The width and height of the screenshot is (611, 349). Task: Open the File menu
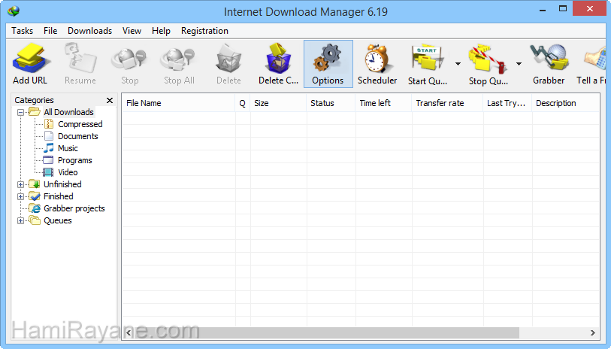(x=50, y=31)
